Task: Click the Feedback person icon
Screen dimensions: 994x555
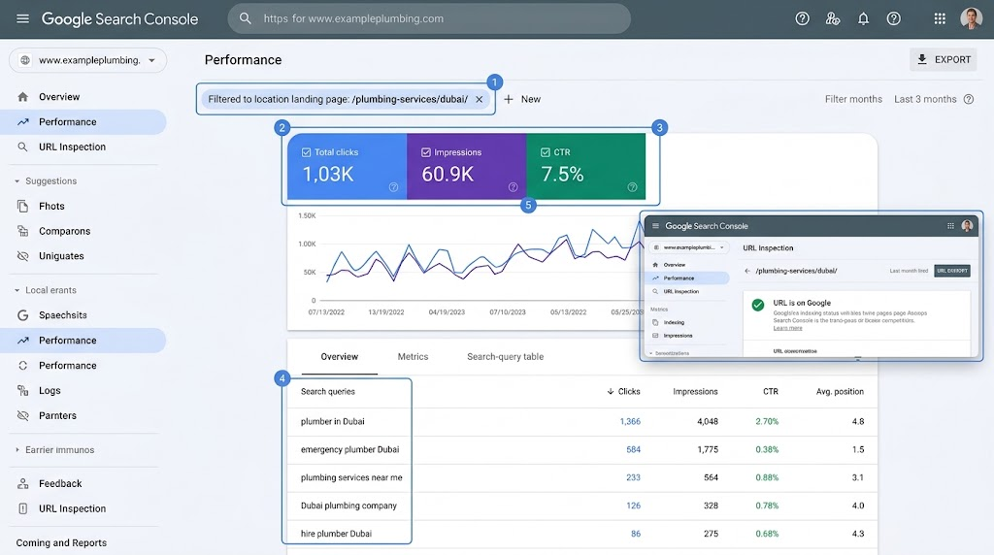Action: pyautogui.click(x=23, y=483)
